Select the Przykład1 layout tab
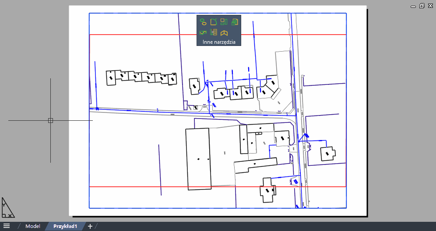436x231 pixels. point(65,226)
